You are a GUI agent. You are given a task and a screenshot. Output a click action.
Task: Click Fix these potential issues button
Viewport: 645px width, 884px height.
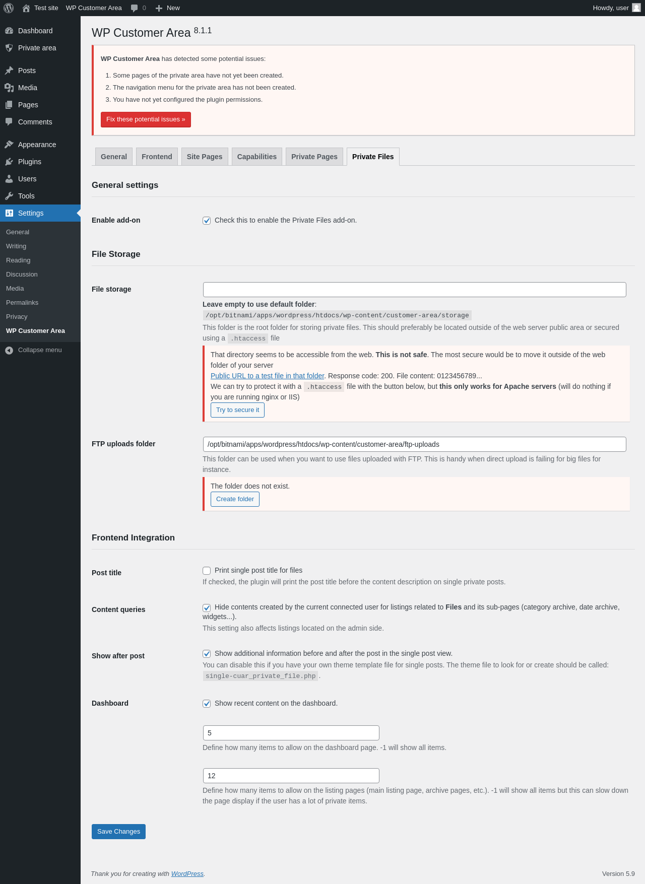point(146,119)
